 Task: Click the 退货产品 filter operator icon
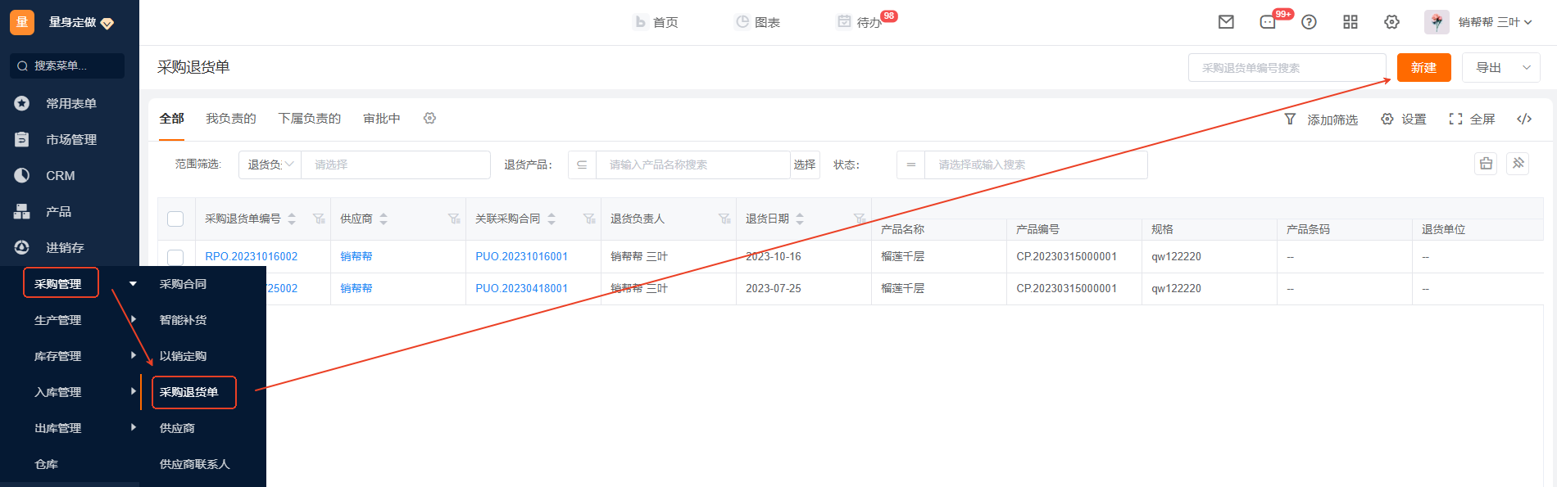click(x=582, y=165)
